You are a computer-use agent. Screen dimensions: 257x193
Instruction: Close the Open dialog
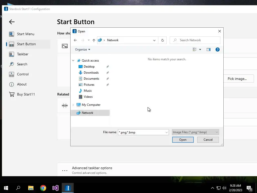[220, 31]
